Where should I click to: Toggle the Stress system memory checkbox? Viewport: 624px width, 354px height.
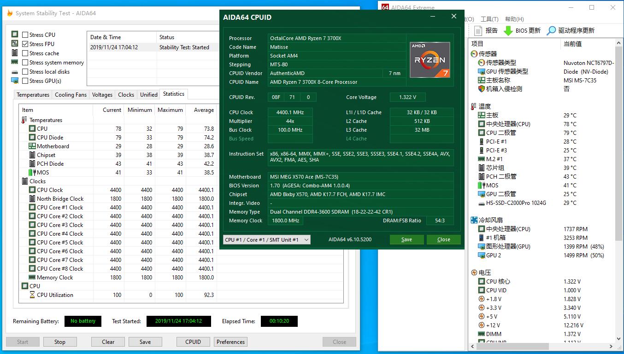[25, 63]
